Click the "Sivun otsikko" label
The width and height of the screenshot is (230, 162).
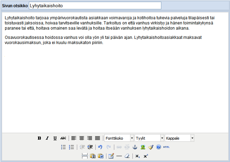coord(15,6)
